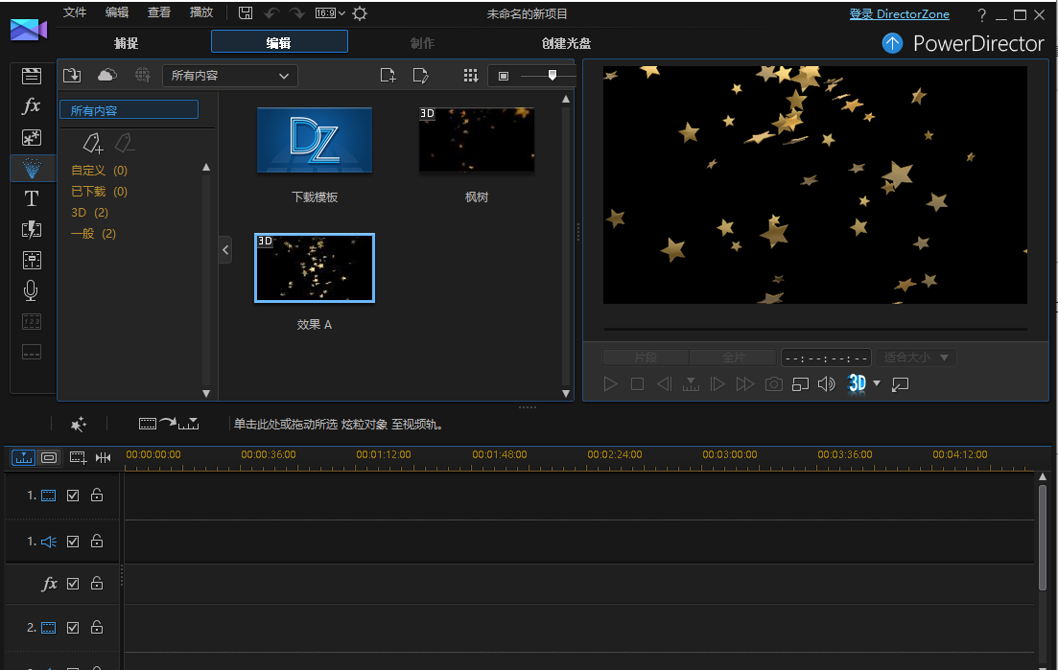The height and width of the screenshot is (670, 1058).
Task: Select the 效果 A particle thumbnail
Action: point(315,267)
